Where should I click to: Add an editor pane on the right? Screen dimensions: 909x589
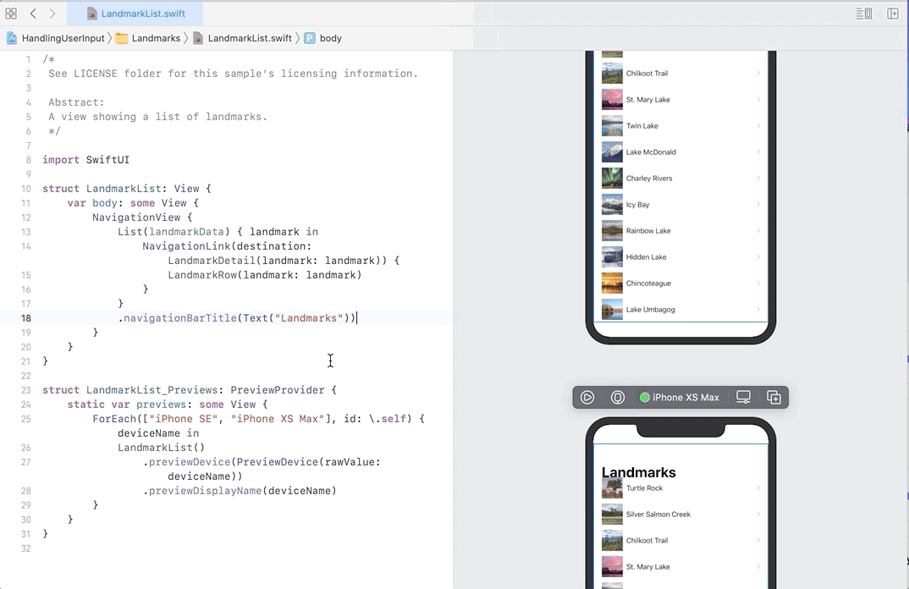[x=893, y=14]
